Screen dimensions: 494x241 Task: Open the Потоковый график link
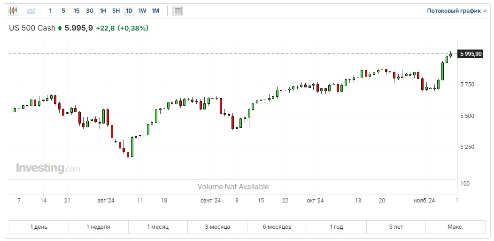[x=456, y=11]
